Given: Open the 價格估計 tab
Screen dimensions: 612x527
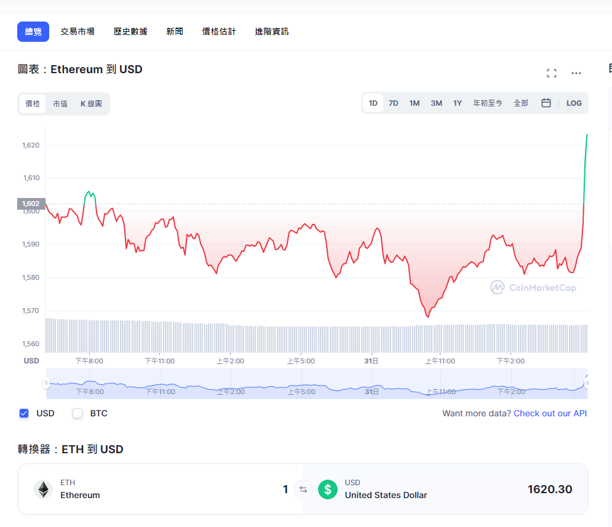Looking at the screenshot, I should 218,31.
